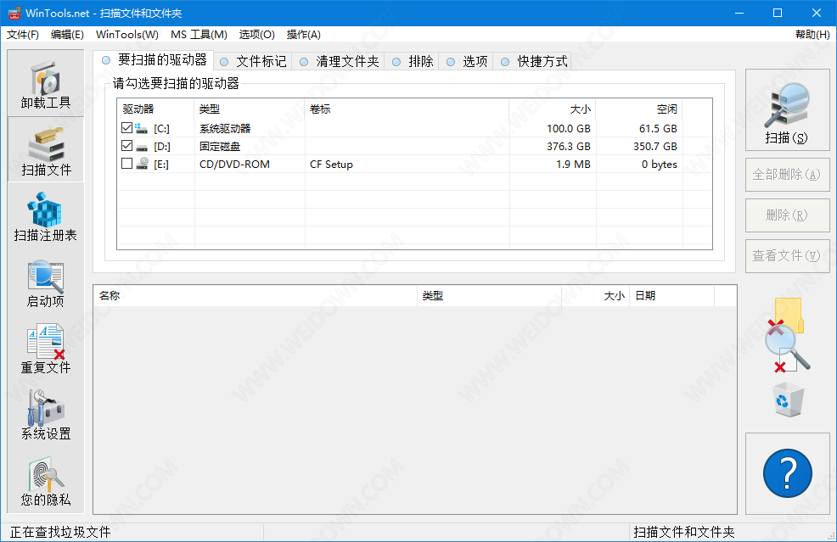Open the 编辑(E) menu

pyautogui.click(x=67, y=35)
